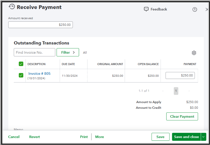Click the Save button
This screenshot has height=145, width=210.
point(160,137)
